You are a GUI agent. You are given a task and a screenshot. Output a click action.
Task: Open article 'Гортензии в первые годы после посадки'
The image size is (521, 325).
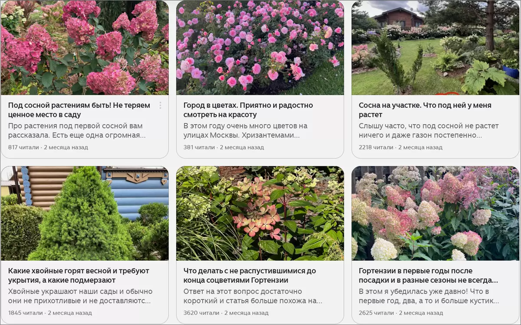pos(428,275)
